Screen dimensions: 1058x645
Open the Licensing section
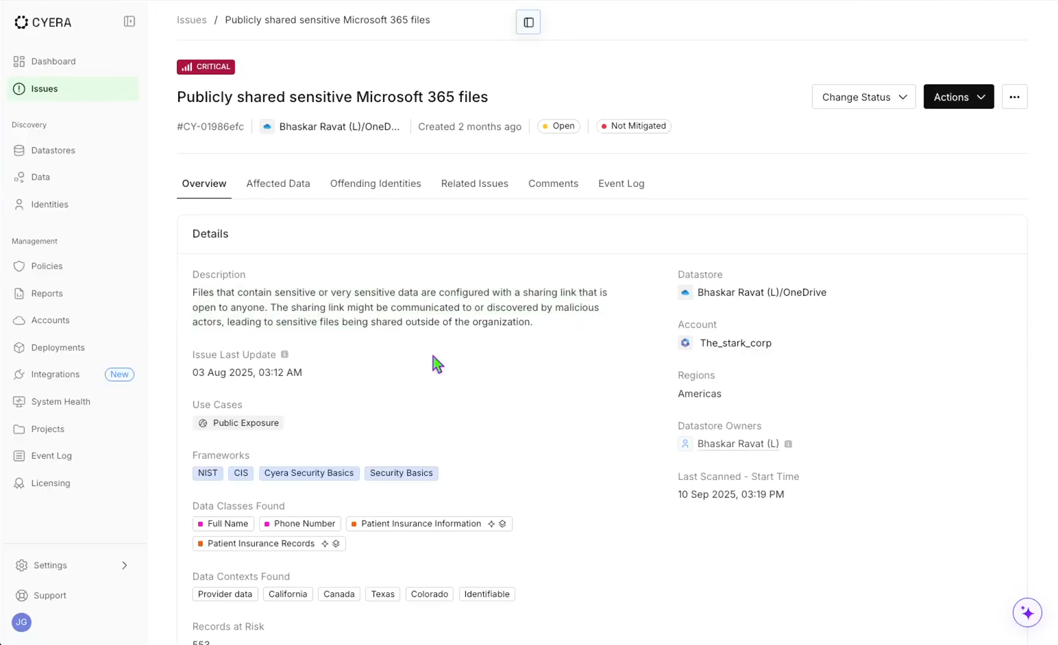pos(50,483)
